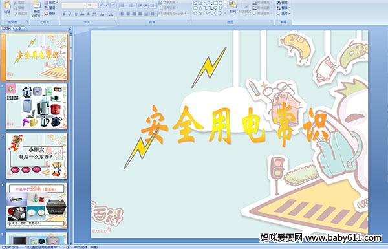Viewport: 388px width, 249px height.
Task: Toggle Text Shadow formatting
Action: click(88, 14)
